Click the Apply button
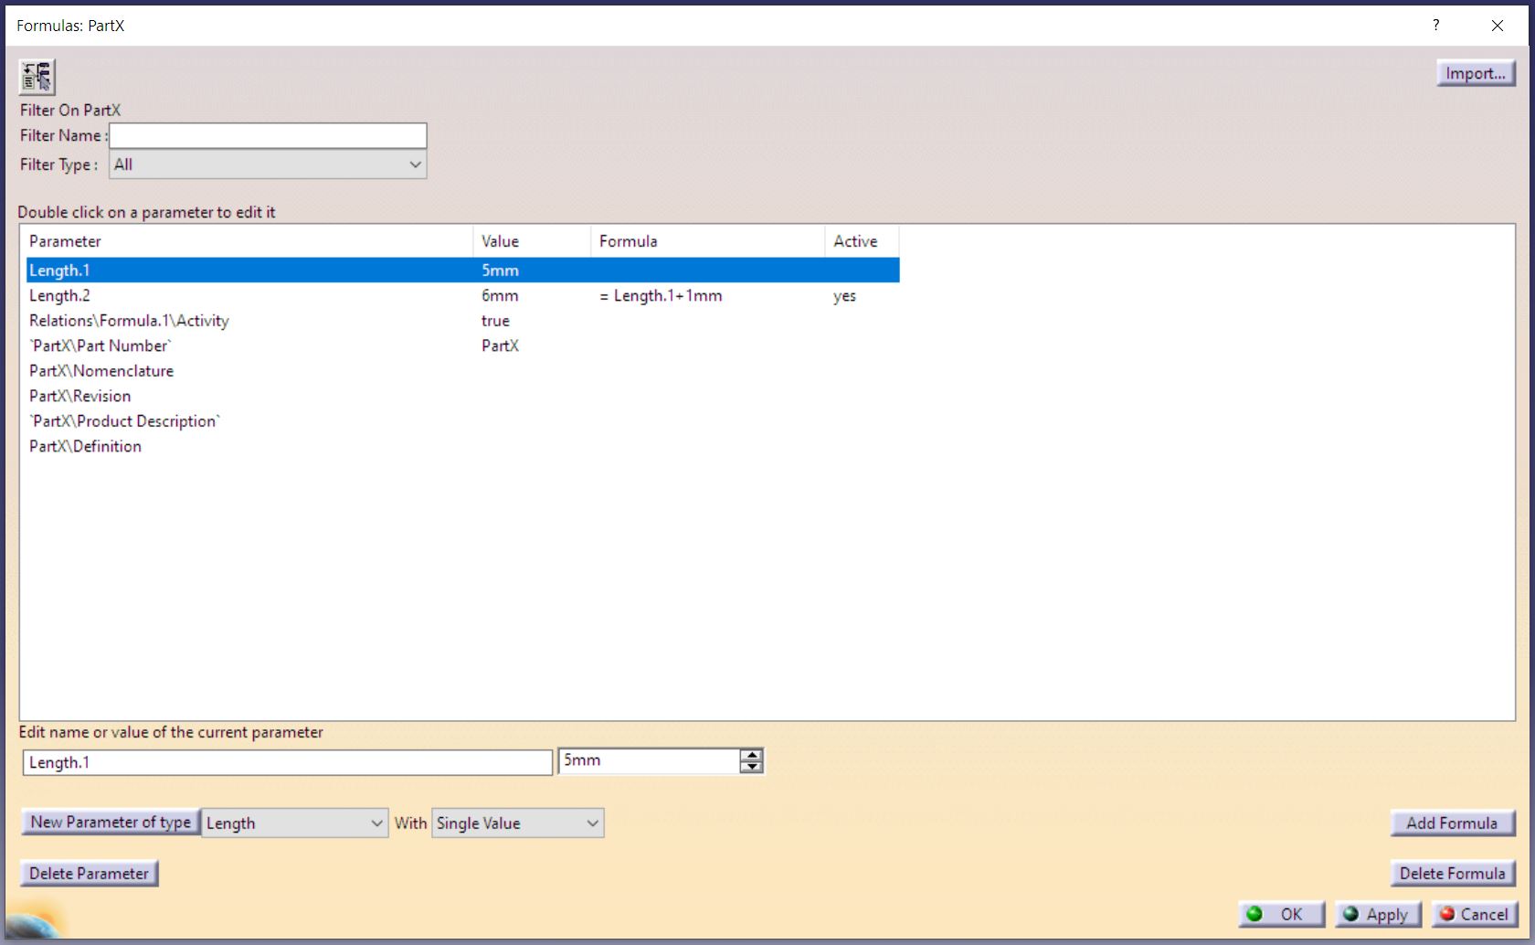 pos(1377,914)
